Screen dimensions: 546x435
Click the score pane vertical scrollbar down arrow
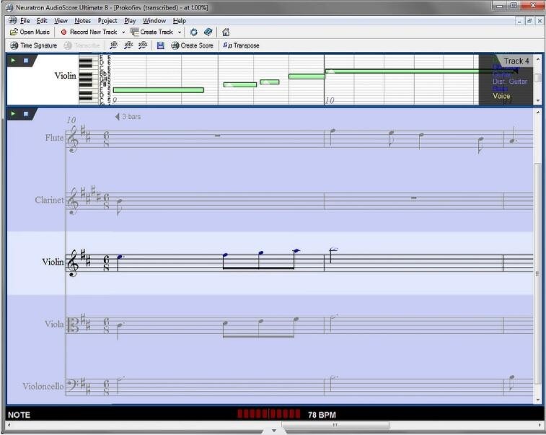click(x=538, y=400)
